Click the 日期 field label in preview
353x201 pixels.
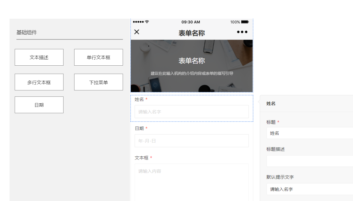pyautogui.click(x=139, y=128)
